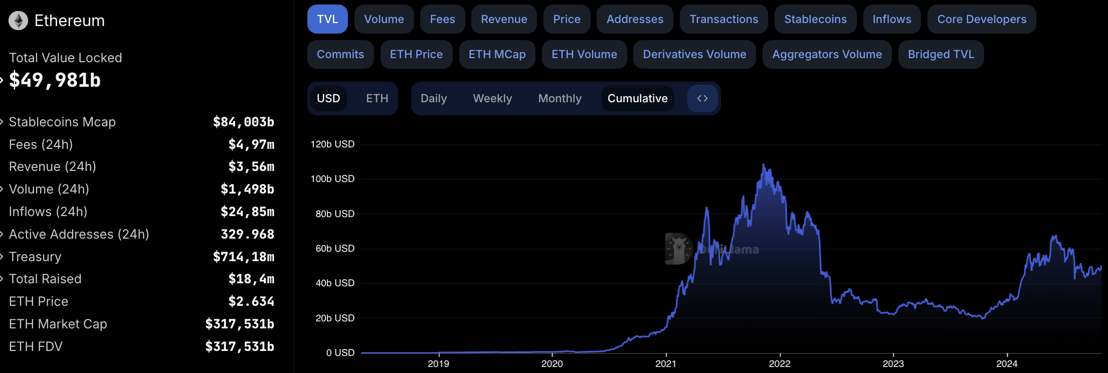Viewport: 1108px width, 373px height.
Task: Click the $24,85m inflows value
Action: point(248,212)
